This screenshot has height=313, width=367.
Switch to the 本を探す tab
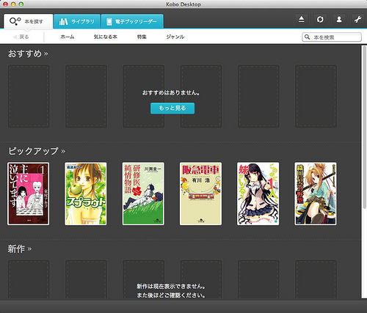(29, 21)
